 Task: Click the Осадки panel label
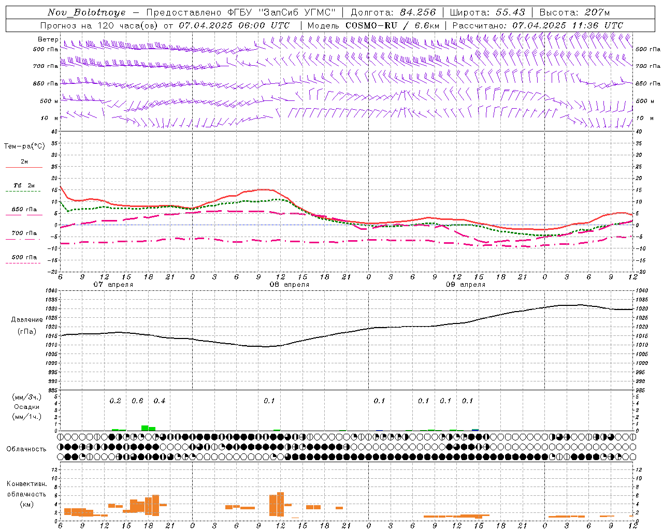(26, 407)
